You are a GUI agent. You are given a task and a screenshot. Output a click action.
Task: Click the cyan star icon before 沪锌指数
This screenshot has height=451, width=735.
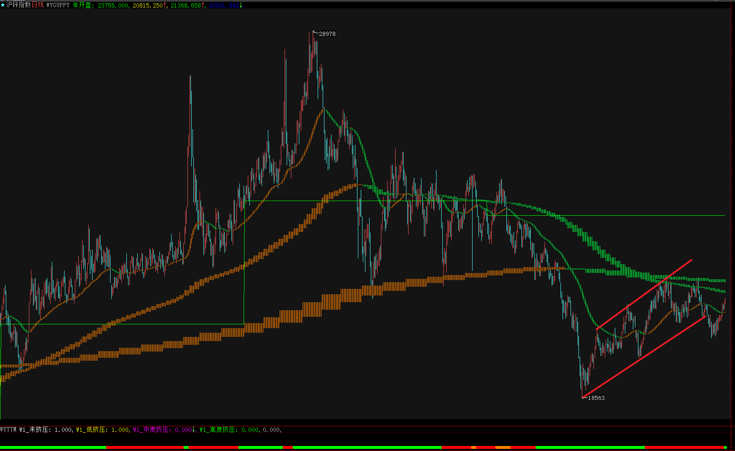click(3, 5)
